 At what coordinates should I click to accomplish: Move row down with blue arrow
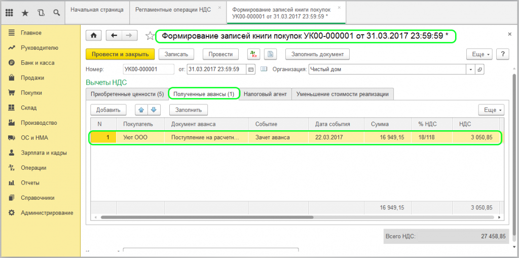[153, 109]
